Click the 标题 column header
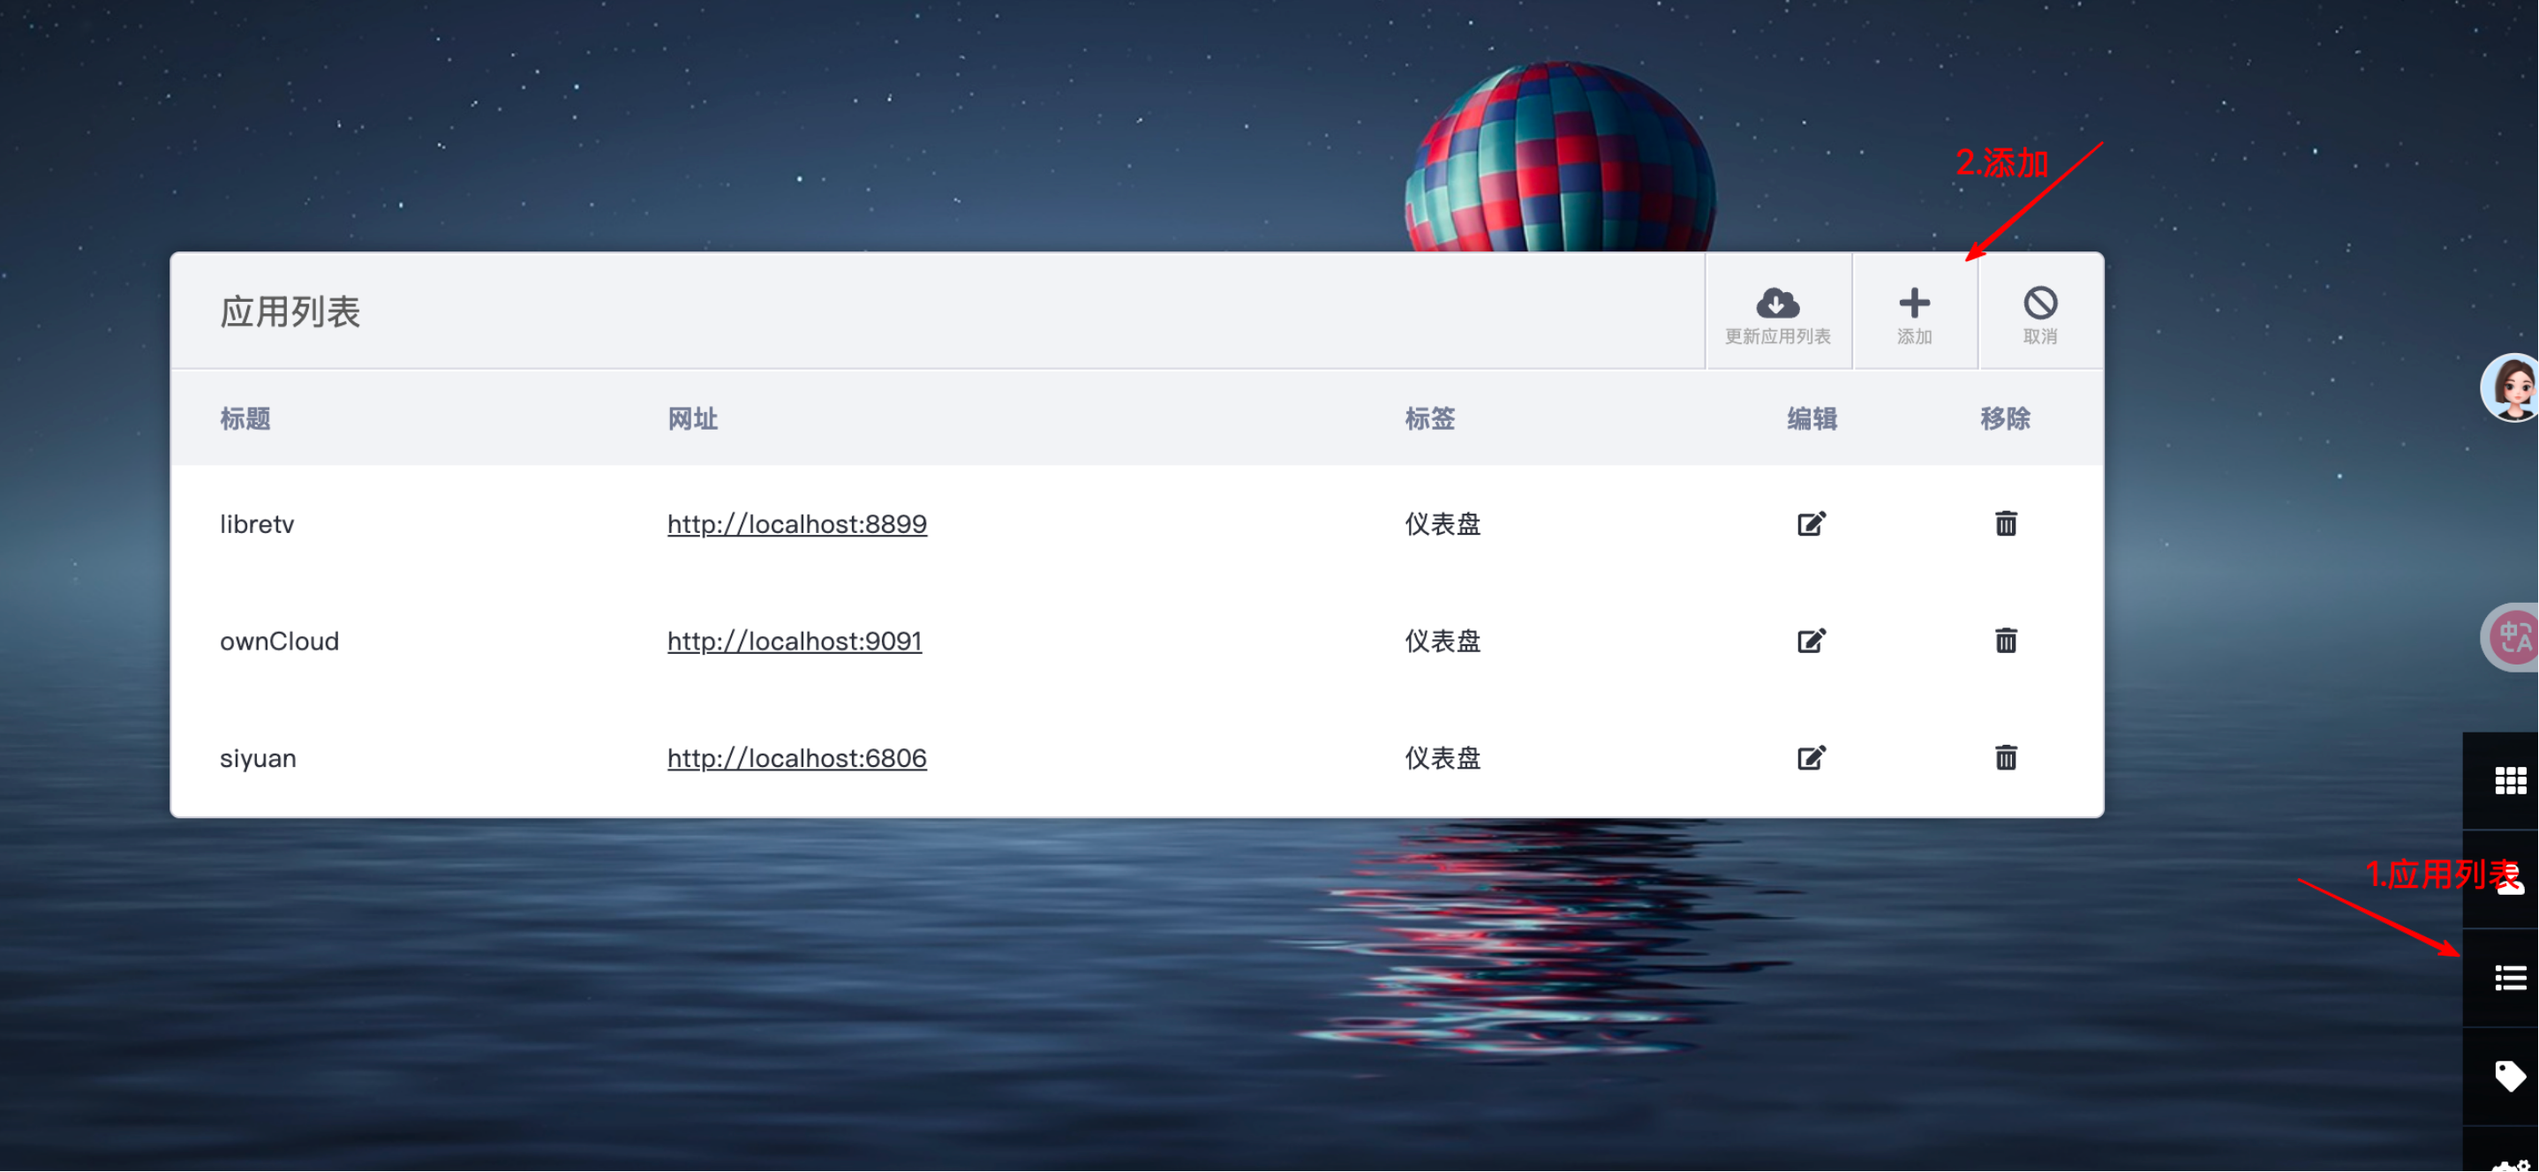Screen dimensions: 2539x1172 (245, 419)
